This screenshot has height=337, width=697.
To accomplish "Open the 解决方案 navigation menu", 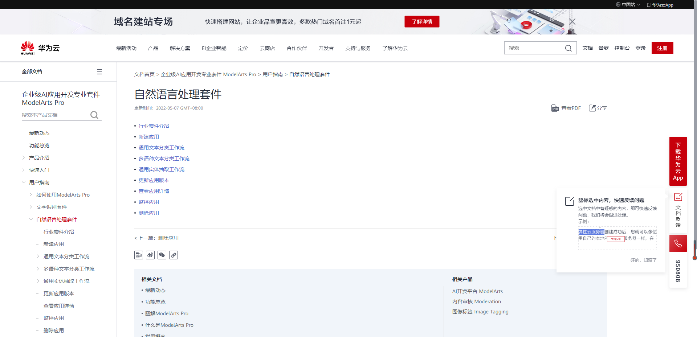I will click(180, 48).
